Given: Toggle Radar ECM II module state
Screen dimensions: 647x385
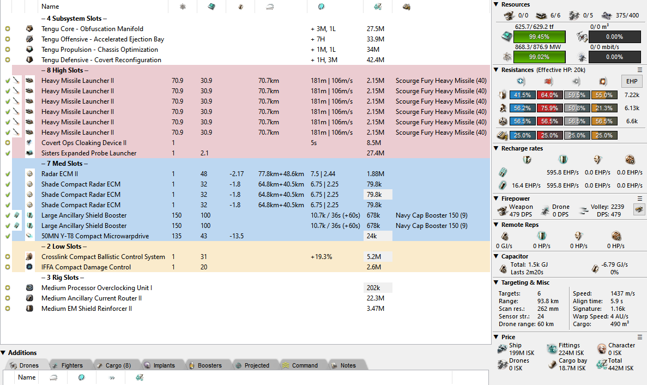Looking at the screenshot, I should tap(8, 174).
